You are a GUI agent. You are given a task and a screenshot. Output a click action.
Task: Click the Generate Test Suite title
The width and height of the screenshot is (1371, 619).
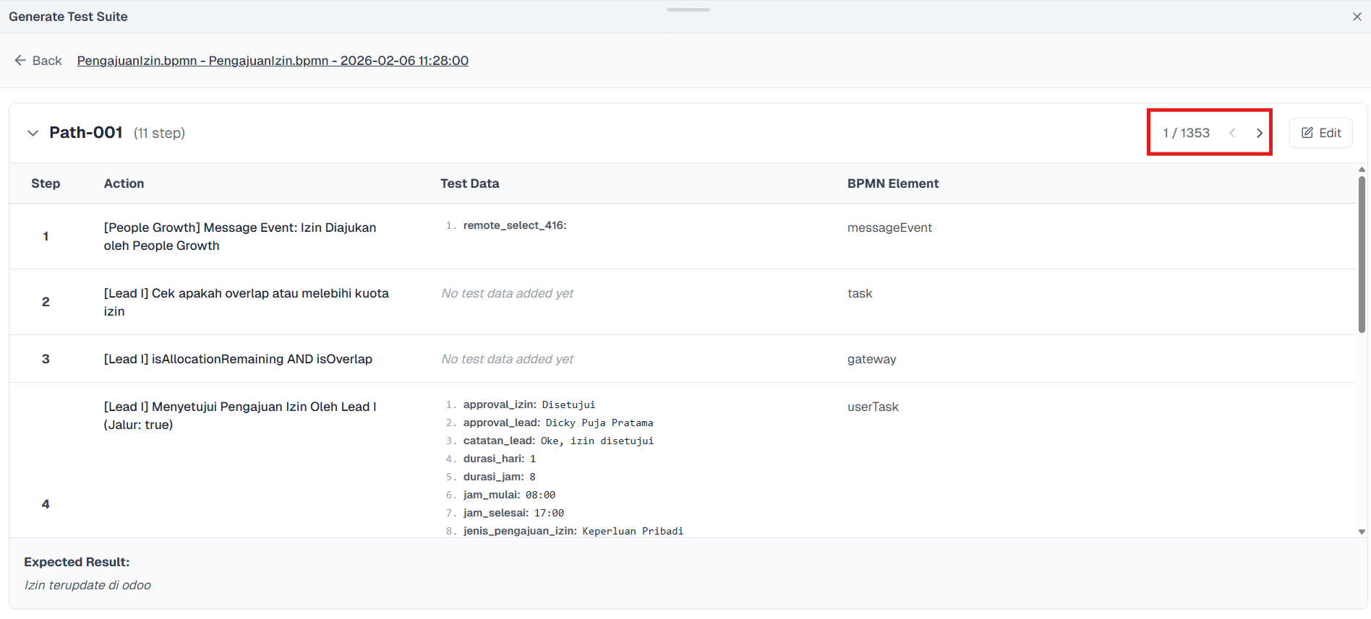pyautogui.click(x=68, y=17)
